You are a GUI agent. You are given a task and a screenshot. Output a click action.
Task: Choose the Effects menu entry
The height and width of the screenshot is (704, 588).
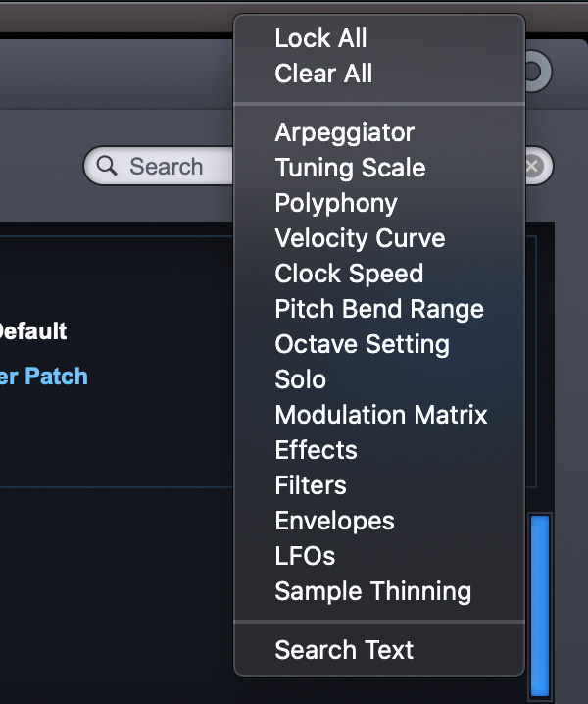click(x=379, y=450)
